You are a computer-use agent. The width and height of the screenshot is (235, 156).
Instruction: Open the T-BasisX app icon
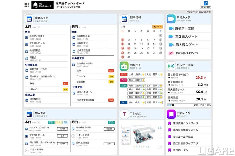[x=124, y=114]
